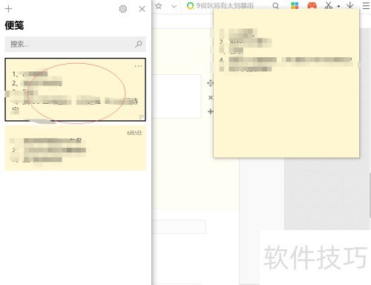Click the search magnifier in notes list

click(139, 44)
